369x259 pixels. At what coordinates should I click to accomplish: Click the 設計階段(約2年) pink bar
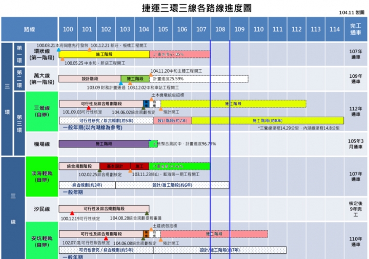tap(173, 121)
